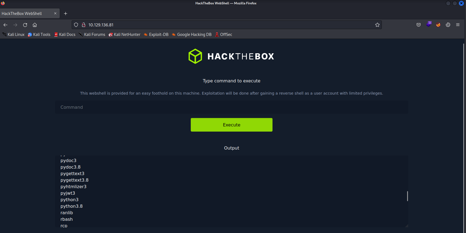Focus the Command input field

[x=232, y=107]
